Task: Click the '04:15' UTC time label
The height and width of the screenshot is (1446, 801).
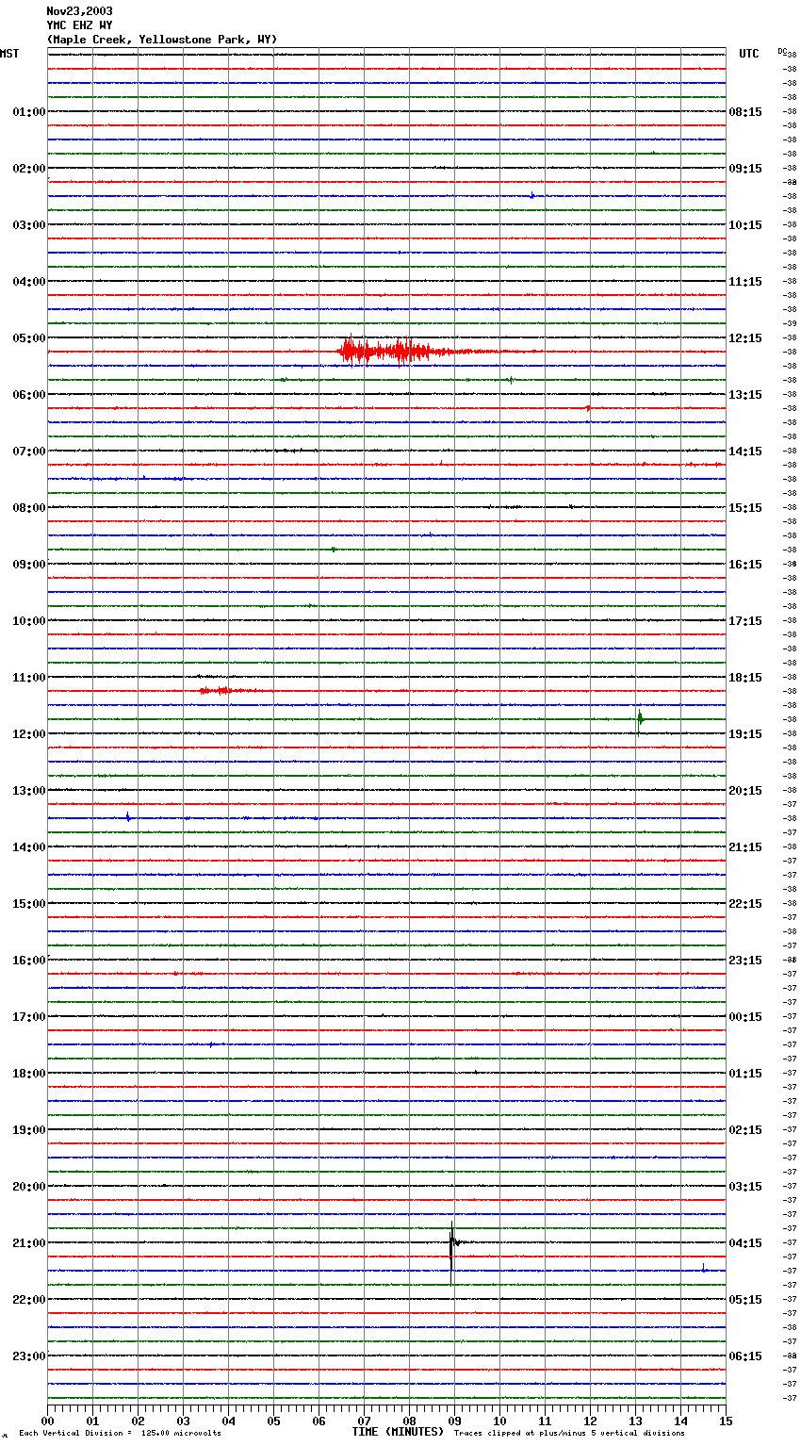Action: [x=745, y=1243]
